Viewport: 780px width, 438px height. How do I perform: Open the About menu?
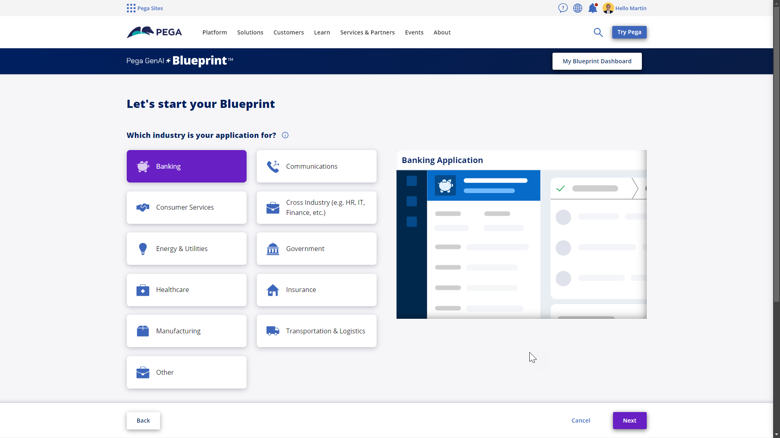(x=442, y=32)
